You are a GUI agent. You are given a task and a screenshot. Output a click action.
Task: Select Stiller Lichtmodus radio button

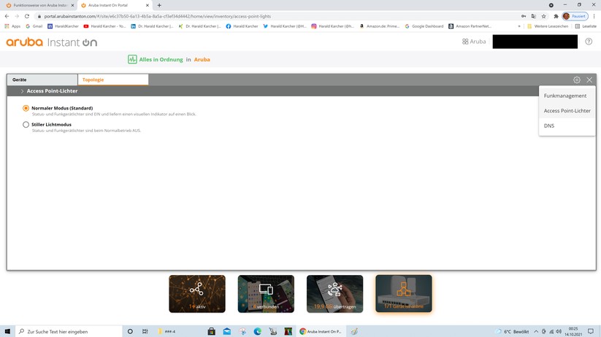(26, 125)
